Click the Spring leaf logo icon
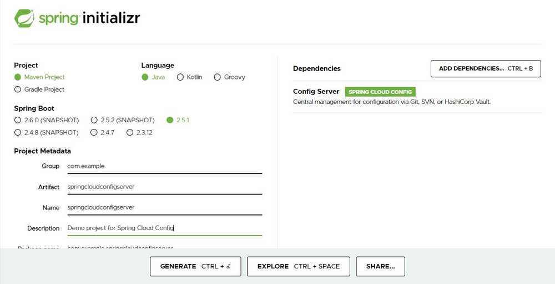The image size is (555, 284). [x=24, y=18]
